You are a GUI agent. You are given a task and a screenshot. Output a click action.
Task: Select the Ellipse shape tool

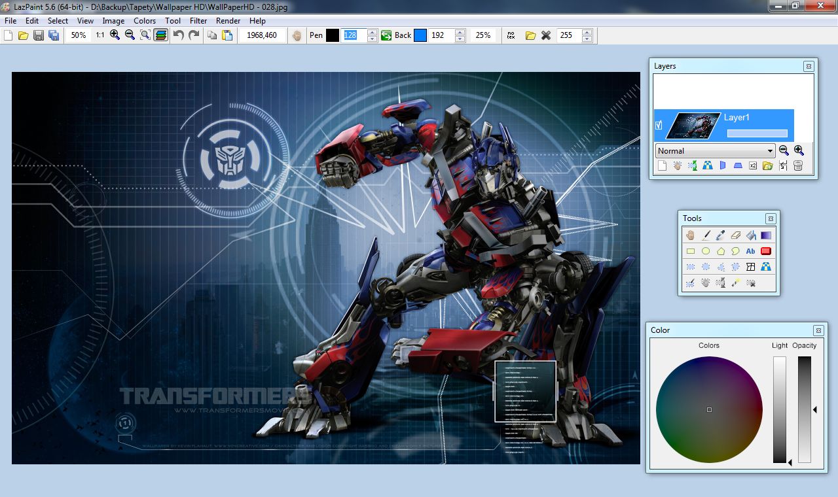706,251
